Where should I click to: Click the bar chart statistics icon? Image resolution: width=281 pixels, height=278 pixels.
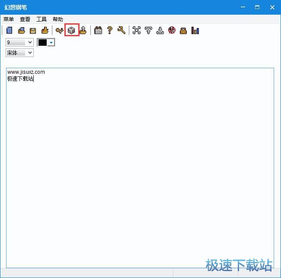coord(195,30)
